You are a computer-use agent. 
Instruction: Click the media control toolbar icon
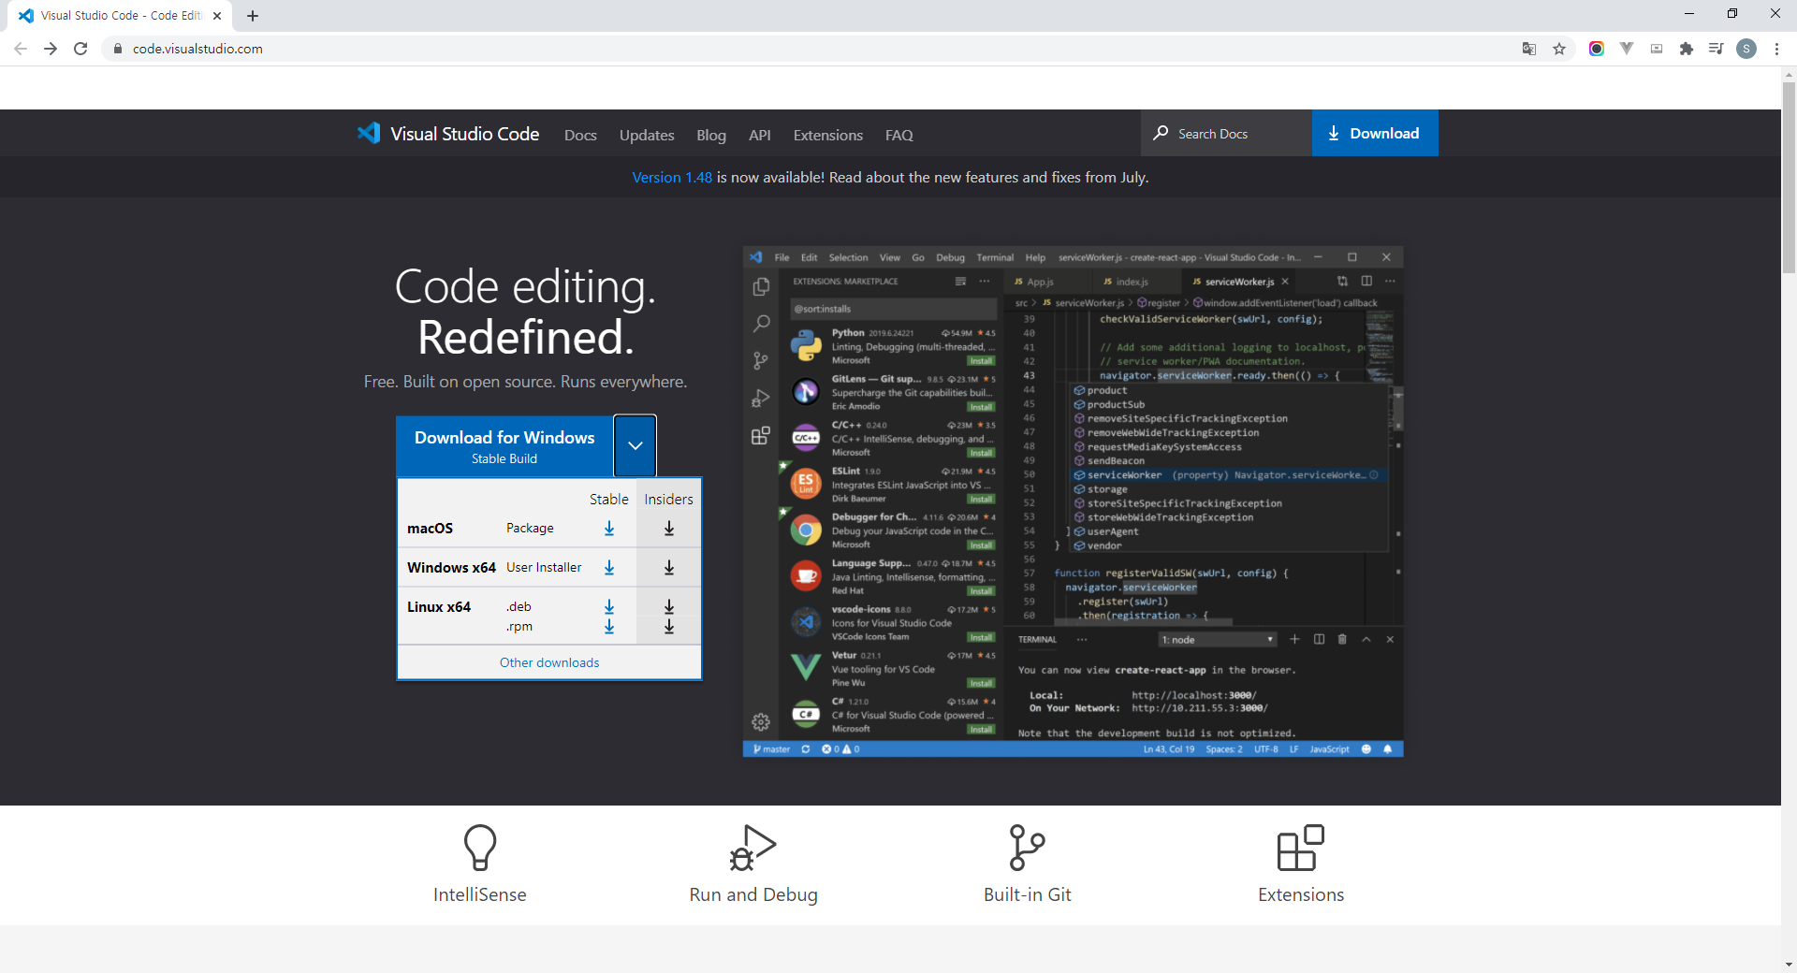point(1717,49)
